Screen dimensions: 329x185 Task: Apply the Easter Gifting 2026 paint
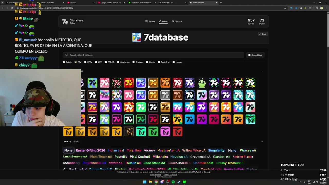click(90, 150)
